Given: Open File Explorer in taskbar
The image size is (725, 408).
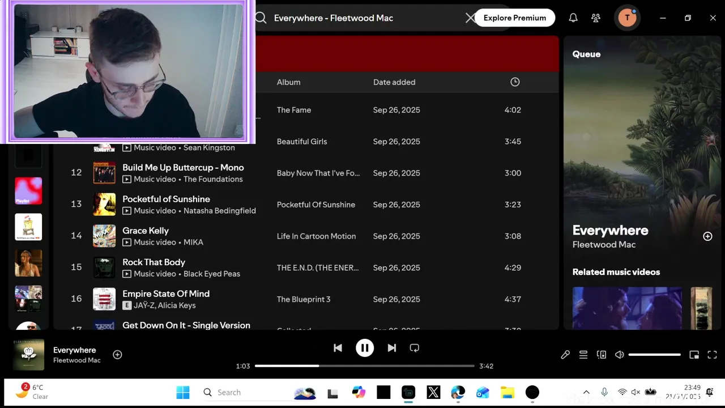Looking at the screenshot, I should pyautogui.click(x=507, y=392).
